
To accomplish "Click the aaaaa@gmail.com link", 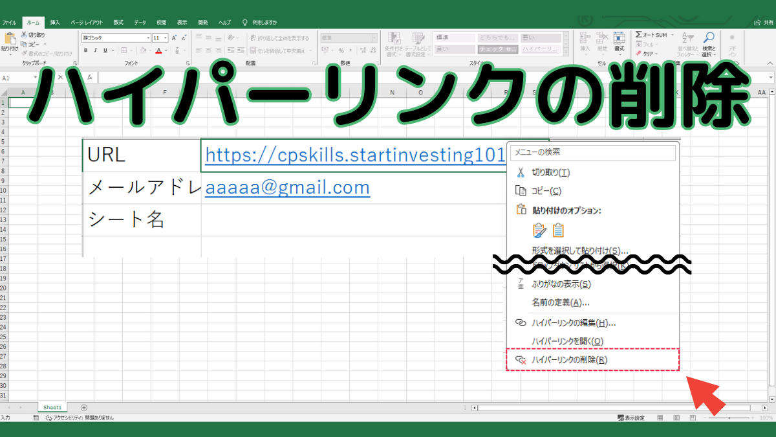I will 288,188.
